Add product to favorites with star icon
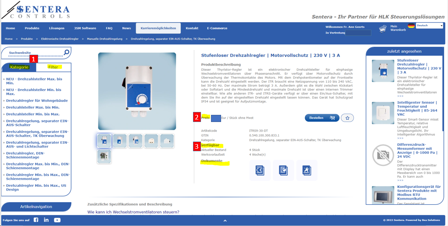Screen dimensions: 448x226 coord(348,118)
